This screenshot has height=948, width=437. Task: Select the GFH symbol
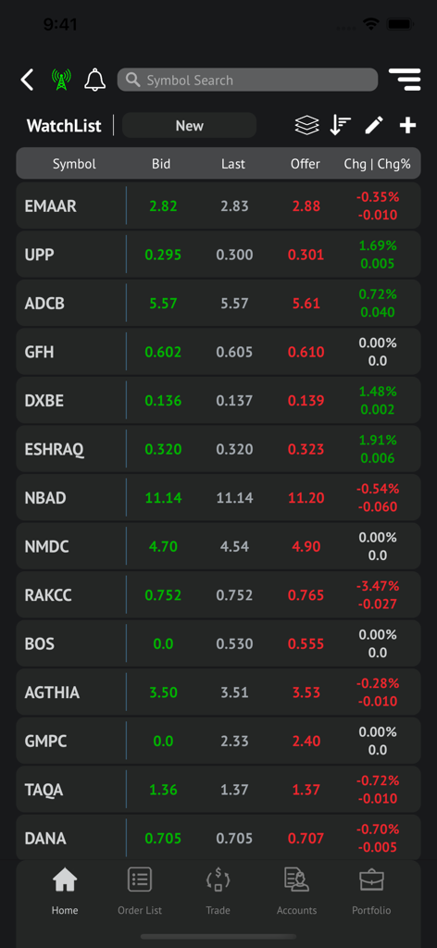[39, 352]
